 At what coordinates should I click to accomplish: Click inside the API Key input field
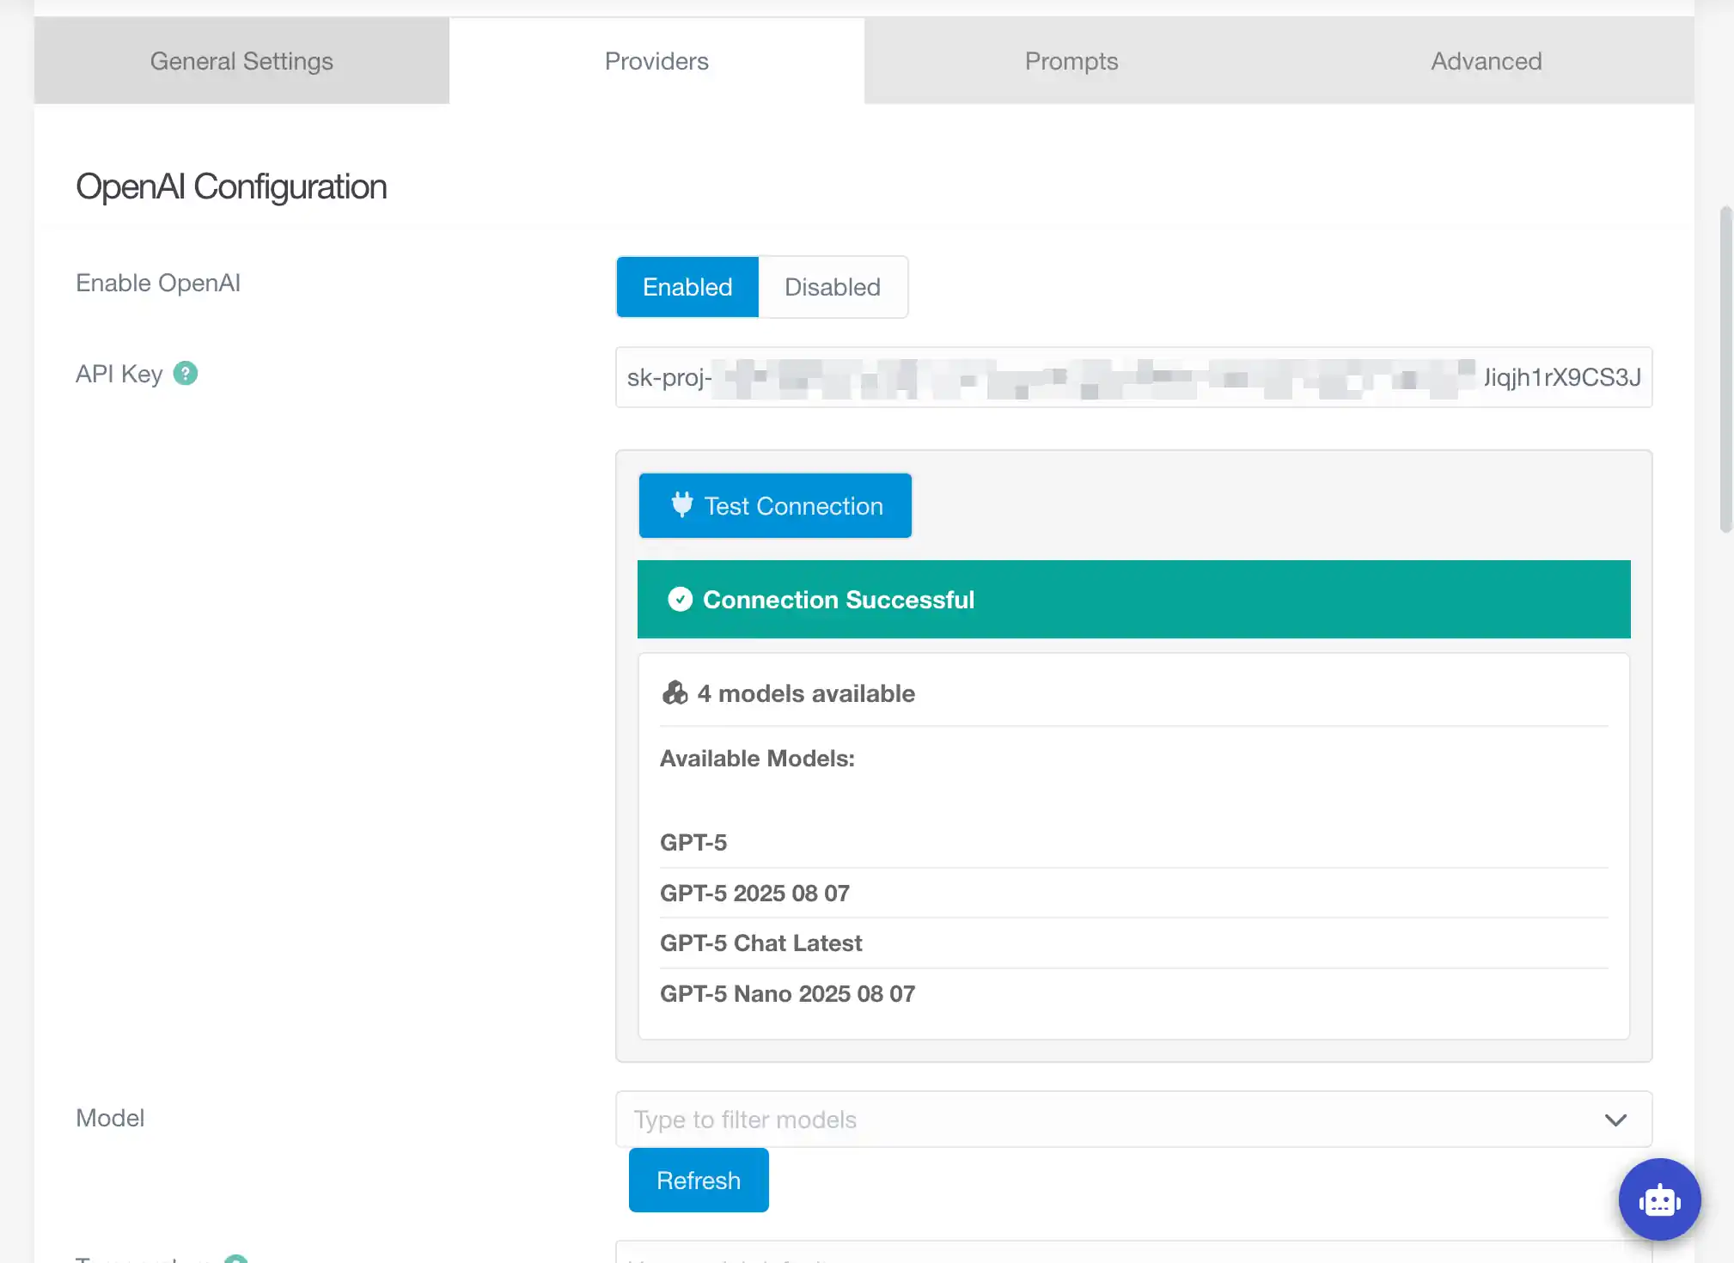(x=1133, y=378)
